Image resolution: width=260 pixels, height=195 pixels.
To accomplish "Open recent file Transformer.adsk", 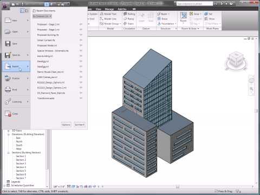I will tap(45, 98).
